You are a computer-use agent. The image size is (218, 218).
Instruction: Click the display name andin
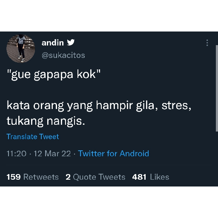click(53, 43)
